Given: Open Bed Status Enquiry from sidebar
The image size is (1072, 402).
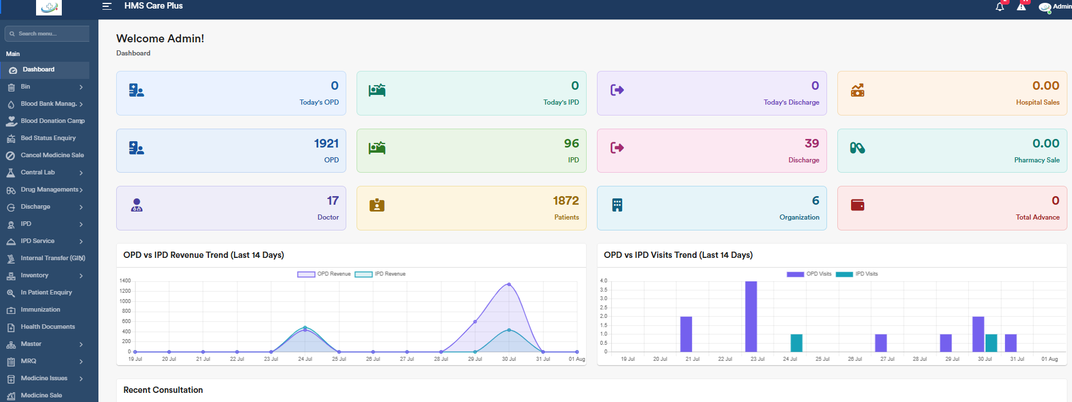Looking at the screenshot, I should point(45,138).
